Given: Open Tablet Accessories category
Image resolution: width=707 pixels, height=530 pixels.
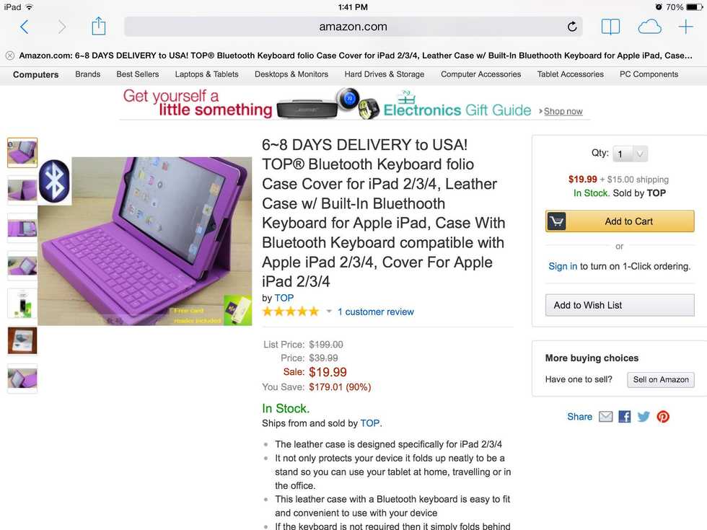Looking at the screenshot, I should (570, 74).
